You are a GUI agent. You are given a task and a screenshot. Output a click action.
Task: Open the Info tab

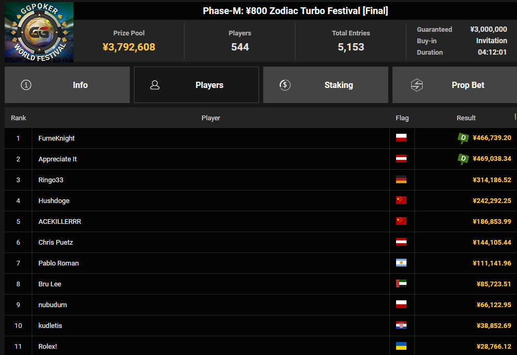(67, 85)
